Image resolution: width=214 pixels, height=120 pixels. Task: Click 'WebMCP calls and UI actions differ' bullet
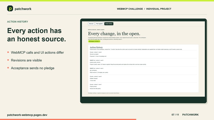pyautogui.click(x=37, y=52)
